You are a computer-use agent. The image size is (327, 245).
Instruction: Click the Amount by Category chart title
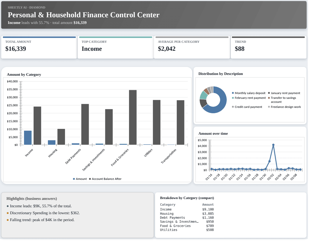[24, 74]
